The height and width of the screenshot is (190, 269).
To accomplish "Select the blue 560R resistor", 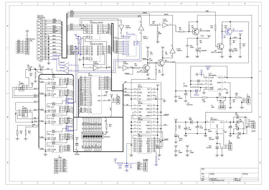I will point(120,163).
